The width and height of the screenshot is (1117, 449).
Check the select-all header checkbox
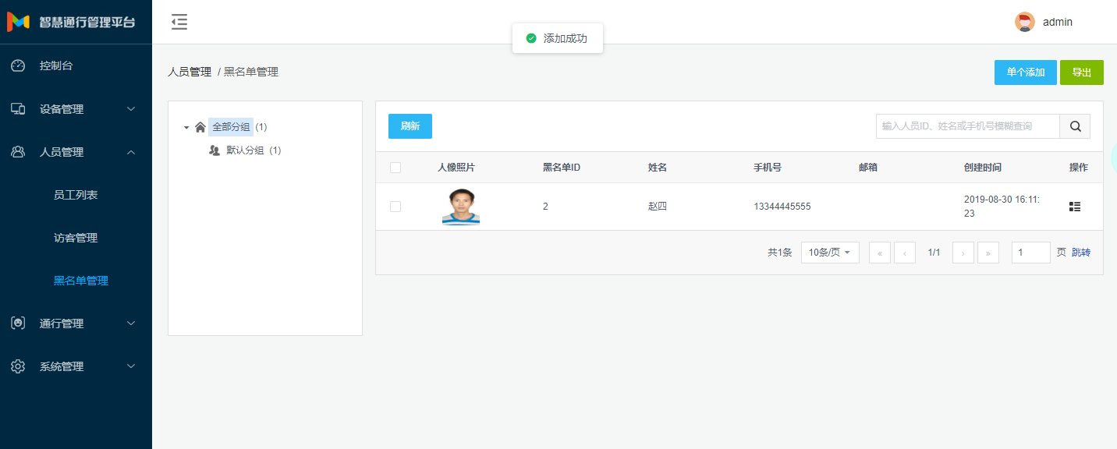click(395, 168)
